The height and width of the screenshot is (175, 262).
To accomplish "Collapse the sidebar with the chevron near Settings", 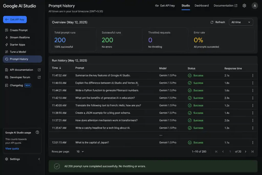I will click(x=39, y=159).
